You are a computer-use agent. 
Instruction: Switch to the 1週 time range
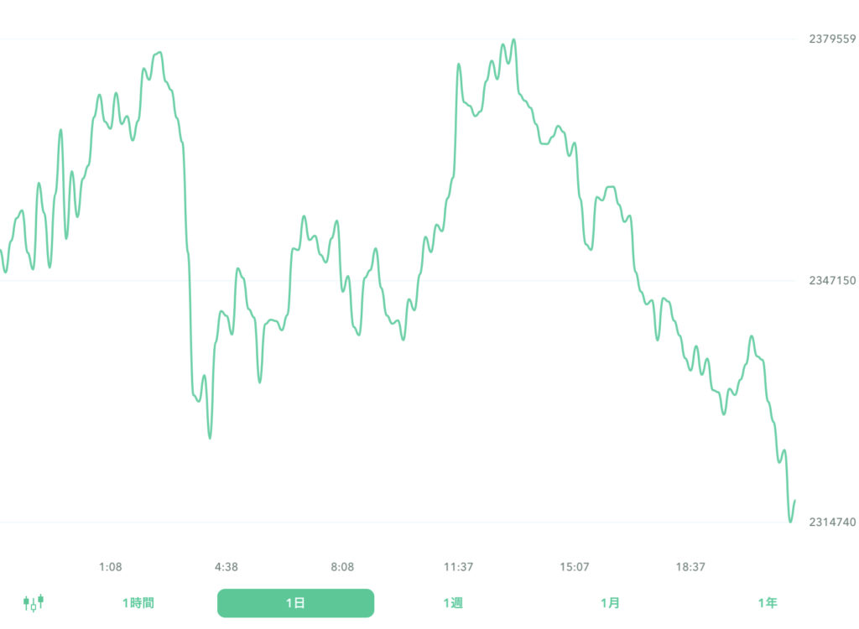(x=453, y=603)
